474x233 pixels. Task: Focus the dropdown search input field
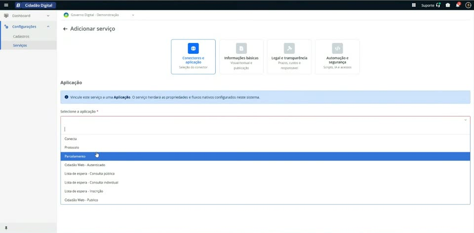pos(265,129)
